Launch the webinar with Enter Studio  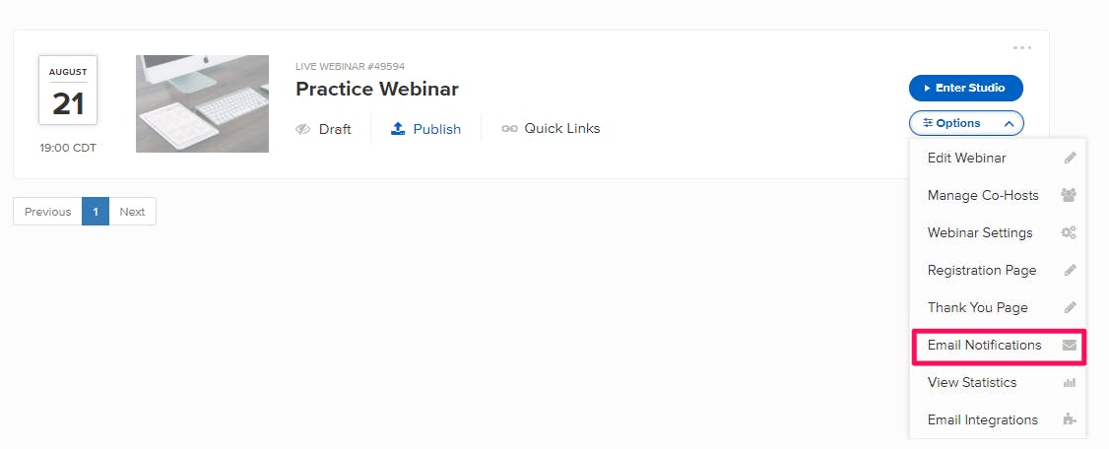pyautogui.click(x=966, y=89)
